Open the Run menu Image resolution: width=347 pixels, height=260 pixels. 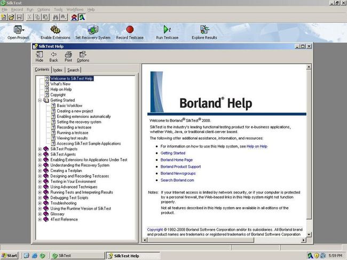pos(30,10)
